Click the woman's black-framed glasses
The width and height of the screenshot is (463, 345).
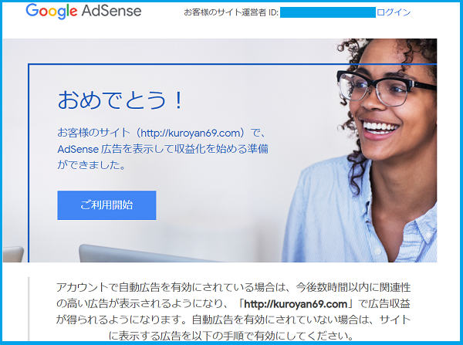pyautogui.click(x=384, y=86)
